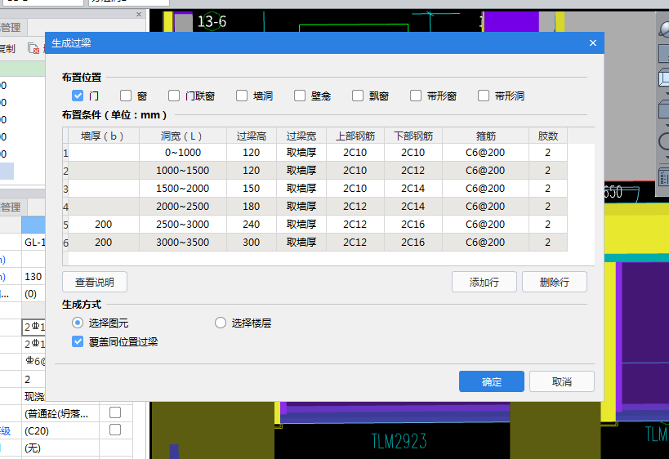Click the 墙厚（b） column header
669x459 pixels.
tap(103, 136)
